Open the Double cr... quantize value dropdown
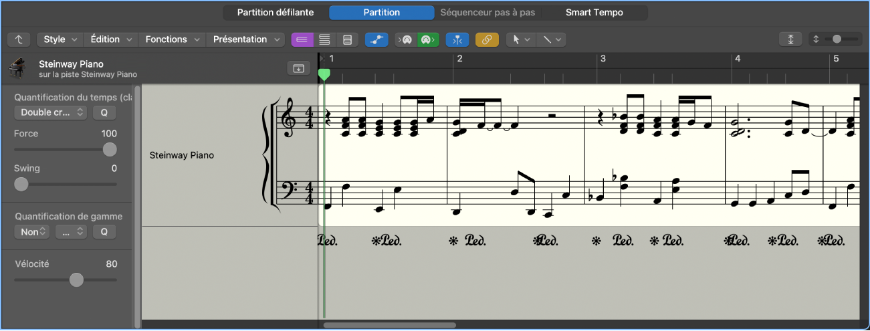 pos(51,112)
